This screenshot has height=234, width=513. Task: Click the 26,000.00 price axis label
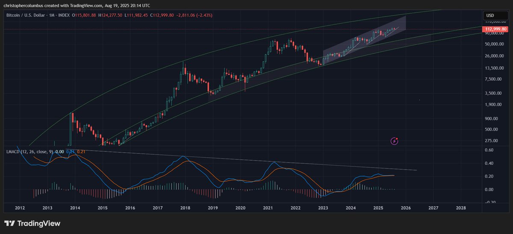pyautogui.click(x=495, y=56)
